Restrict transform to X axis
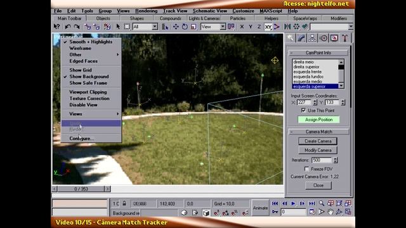The width and height of the screenshot is (406, 228). click(242, 27)
